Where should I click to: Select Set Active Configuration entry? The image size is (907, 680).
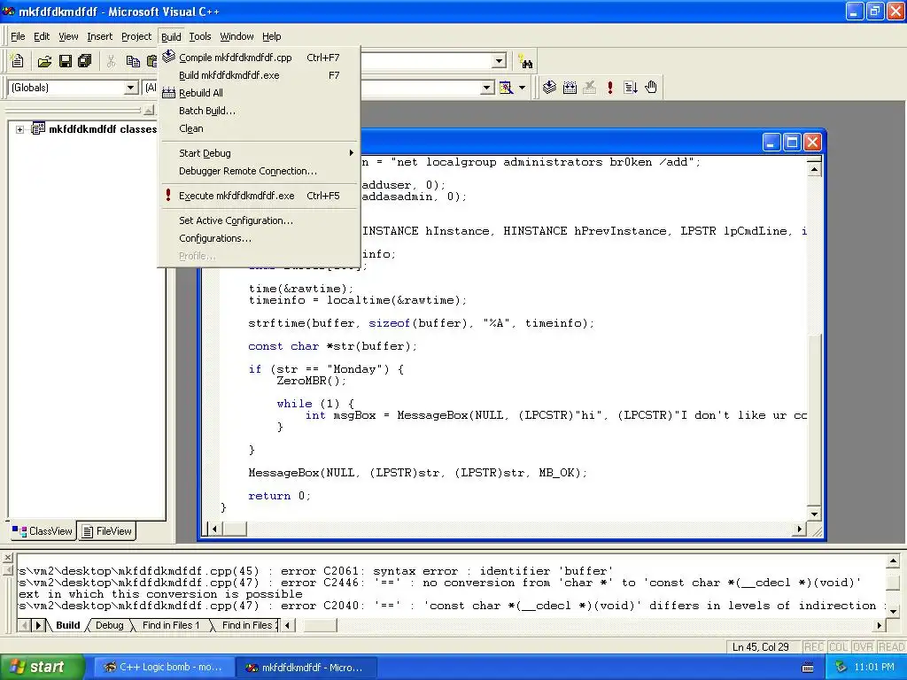pos(258,220)
